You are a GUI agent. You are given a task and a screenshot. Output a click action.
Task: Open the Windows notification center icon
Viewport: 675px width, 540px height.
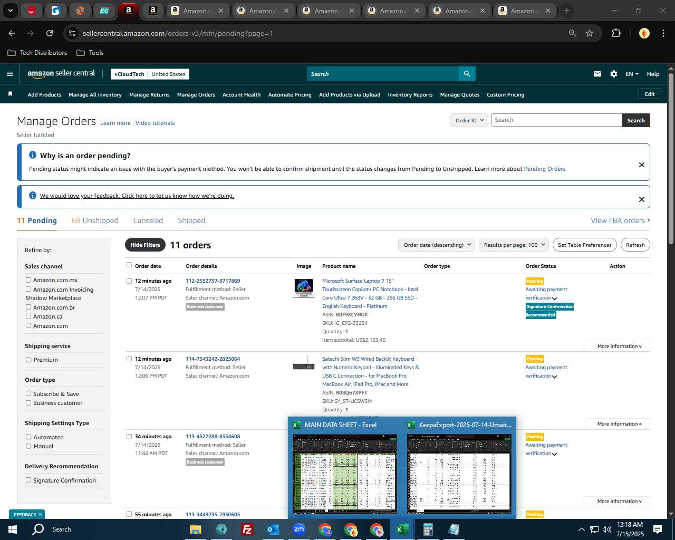click(658, 529)
